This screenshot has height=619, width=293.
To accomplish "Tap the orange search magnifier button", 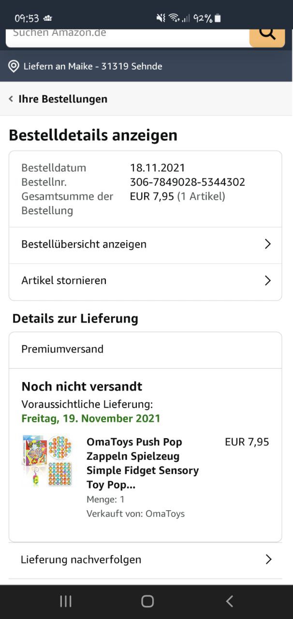I will pyautogui.click(x=267, y=35).
